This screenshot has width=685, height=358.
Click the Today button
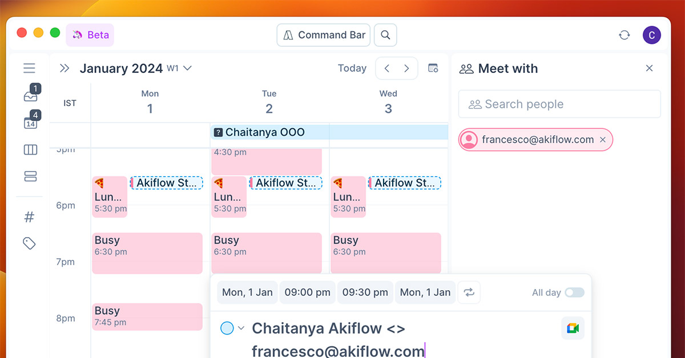point(352,68)
